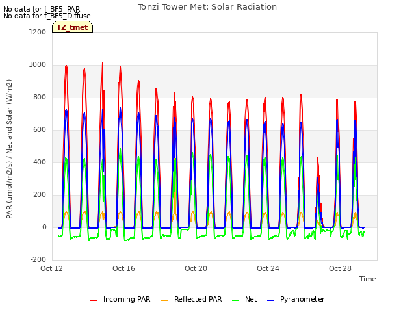Screen dimensions: 416x312
Task: Click the 'No data for f_BF5_Diffuse' message
Action: pyautogui.click(x=47, y=16)
